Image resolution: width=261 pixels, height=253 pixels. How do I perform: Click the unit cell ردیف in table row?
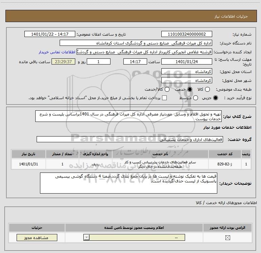(x=96, y=164)
